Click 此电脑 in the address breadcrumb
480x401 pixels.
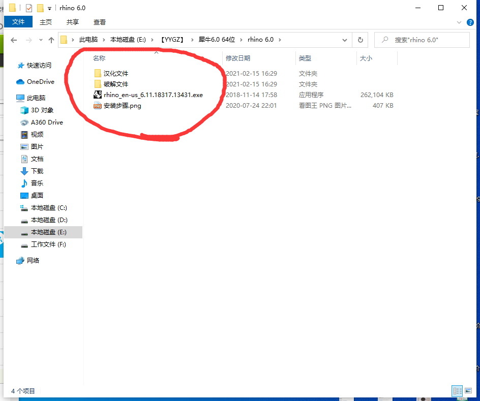88,40
